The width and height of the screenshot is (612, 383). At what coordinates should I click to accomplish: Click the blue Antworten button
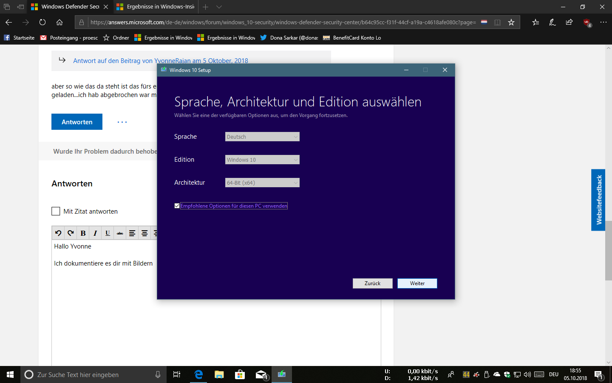77,122
